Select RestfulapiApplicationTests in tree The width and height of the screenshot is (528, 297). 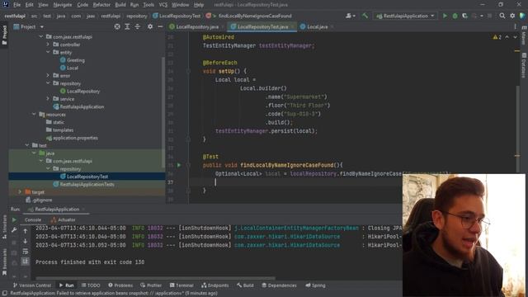coord(84,184)
